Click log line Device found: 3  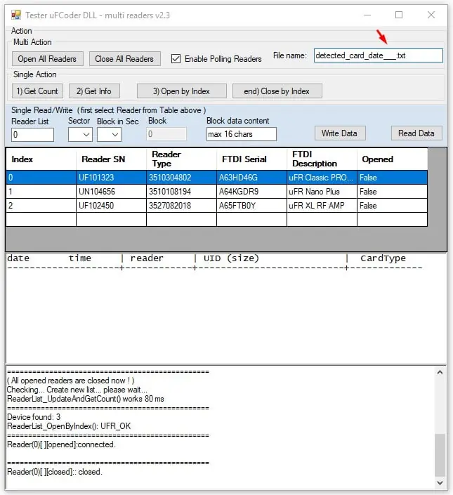pyautogui.click(x=34, y=417)
